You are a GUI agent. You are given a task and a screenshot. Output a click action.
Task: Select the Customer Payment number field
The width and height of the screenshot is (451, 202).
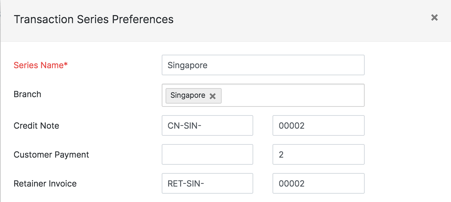click(x=318, y=154)
